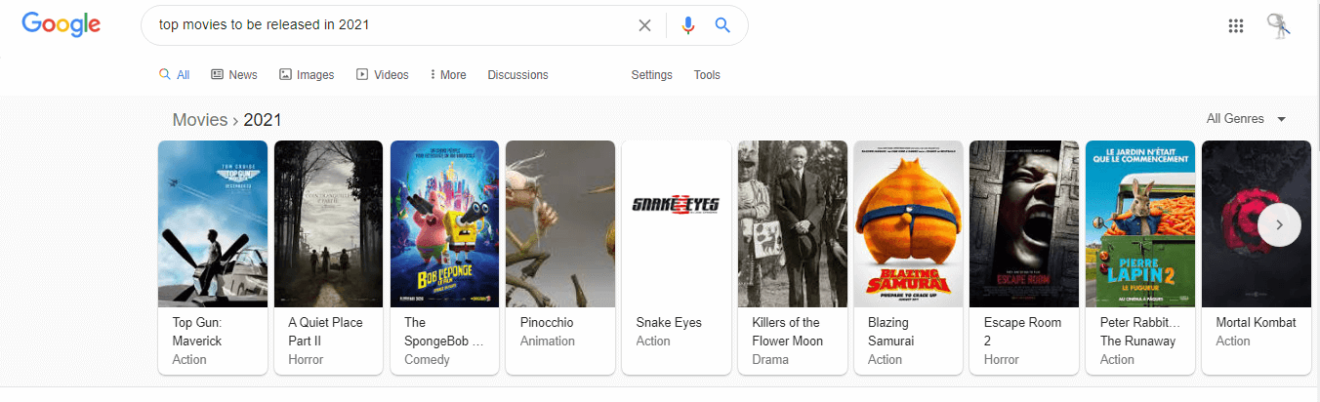Click the A Quiet Place Part II title
Viewport: 1320px width, 402px height.
(x=325, y=332)
